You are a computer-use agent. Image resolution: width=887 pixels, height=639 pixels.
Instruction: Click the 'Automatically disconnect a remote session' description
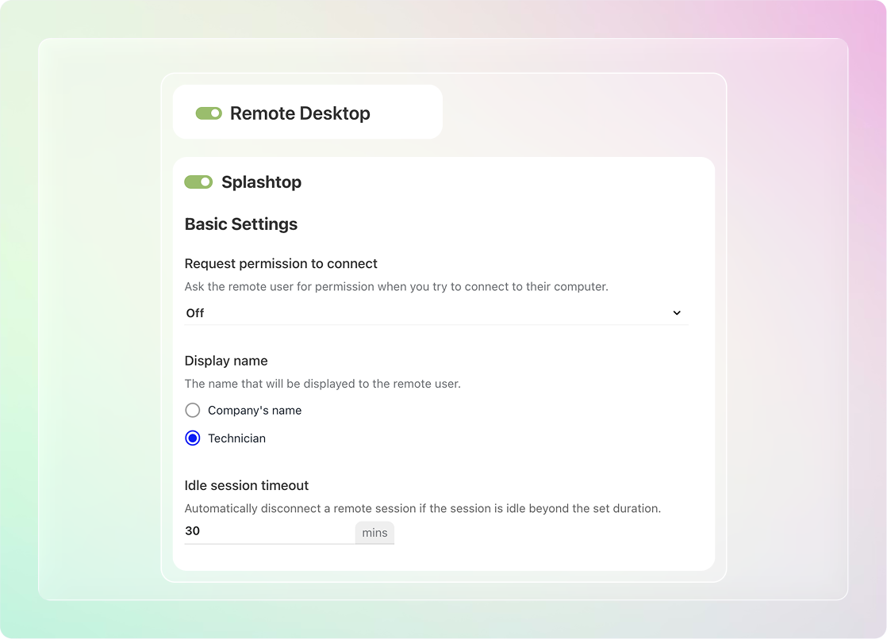[x=422, y=508]
